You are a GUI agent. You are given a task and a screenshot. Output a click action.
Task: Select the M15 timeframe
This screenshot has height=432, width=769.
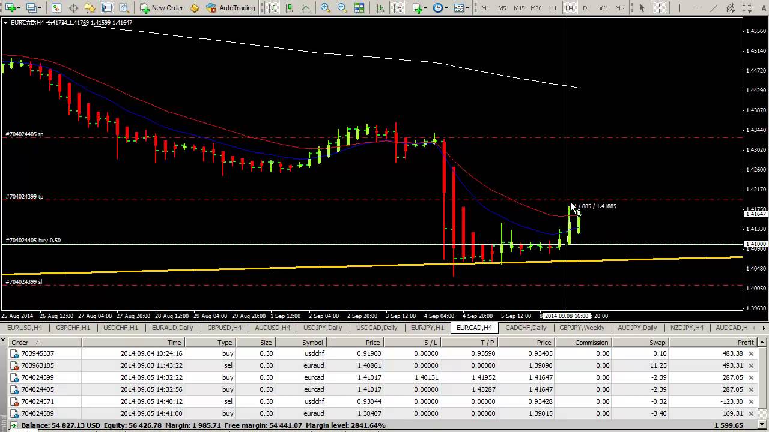(518, 8)
